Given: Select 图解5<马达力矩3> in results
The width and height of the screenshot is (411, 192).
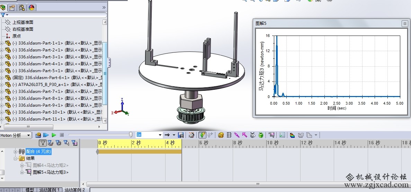Looking at the screenshot, I should [x=51, y=172].
